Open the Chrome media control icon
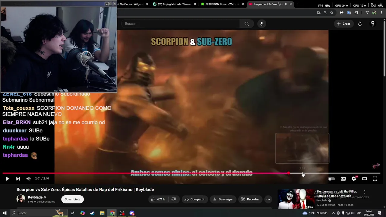This screenshot has height=217, width=386. point(367,13)
